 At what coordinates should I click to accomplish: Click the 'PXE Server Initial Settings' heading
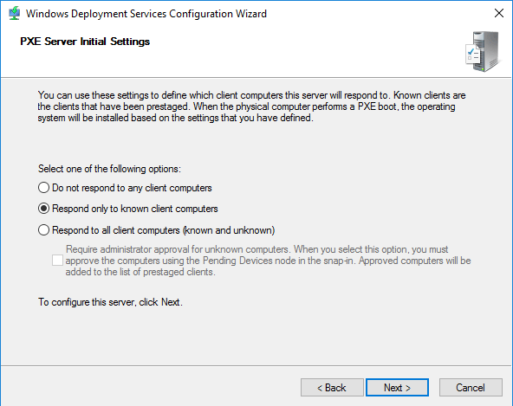85,42
